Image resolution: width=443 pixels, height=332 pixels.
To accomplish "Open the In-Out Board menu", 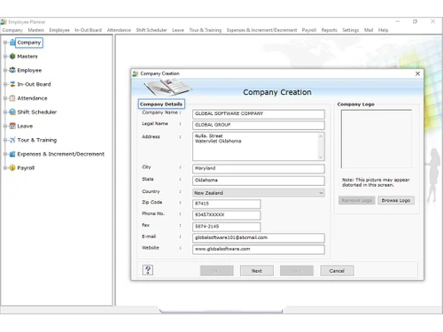I will [x=88, y=30].
